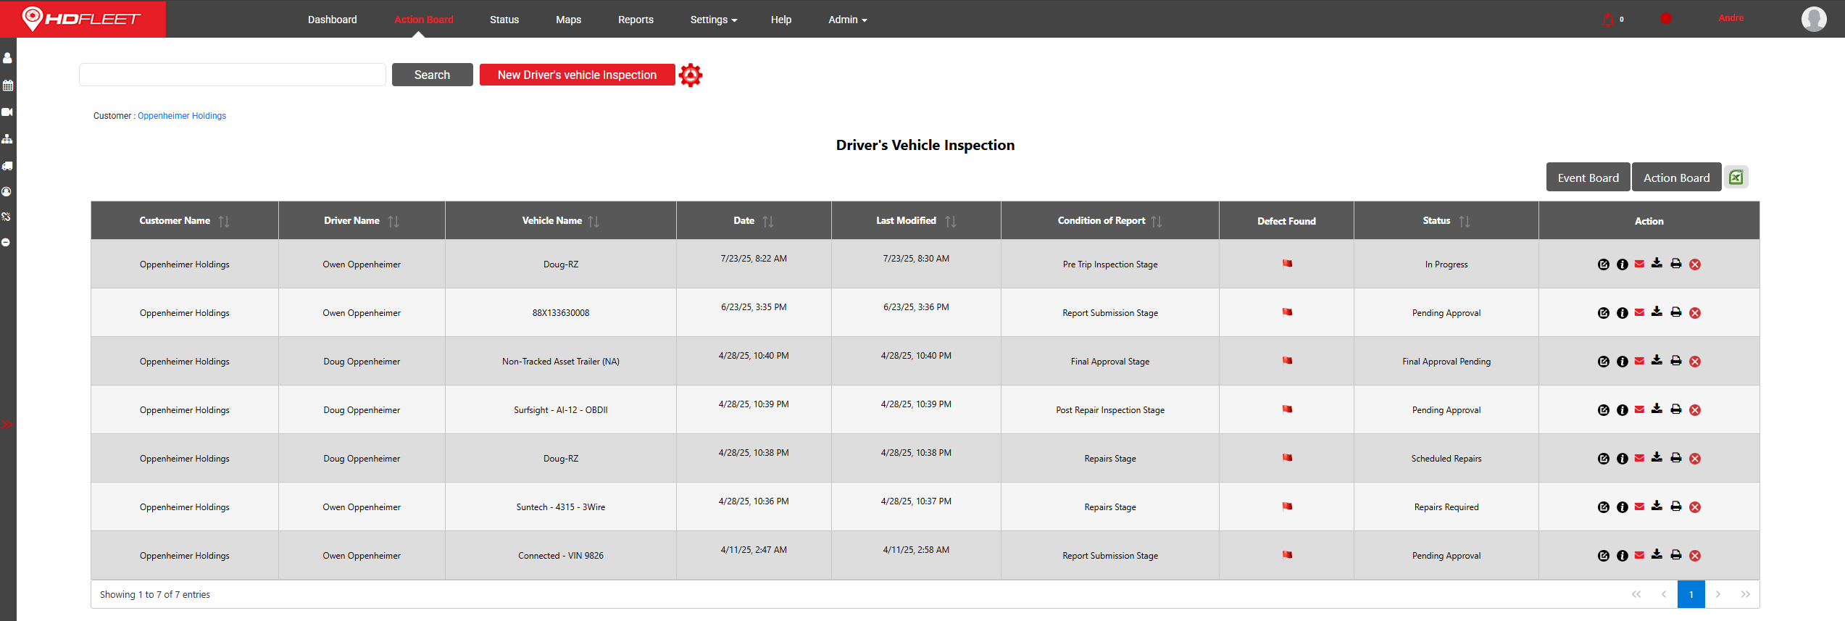
Task: Click the Andre username in header
Action: tap(1731, 18)
